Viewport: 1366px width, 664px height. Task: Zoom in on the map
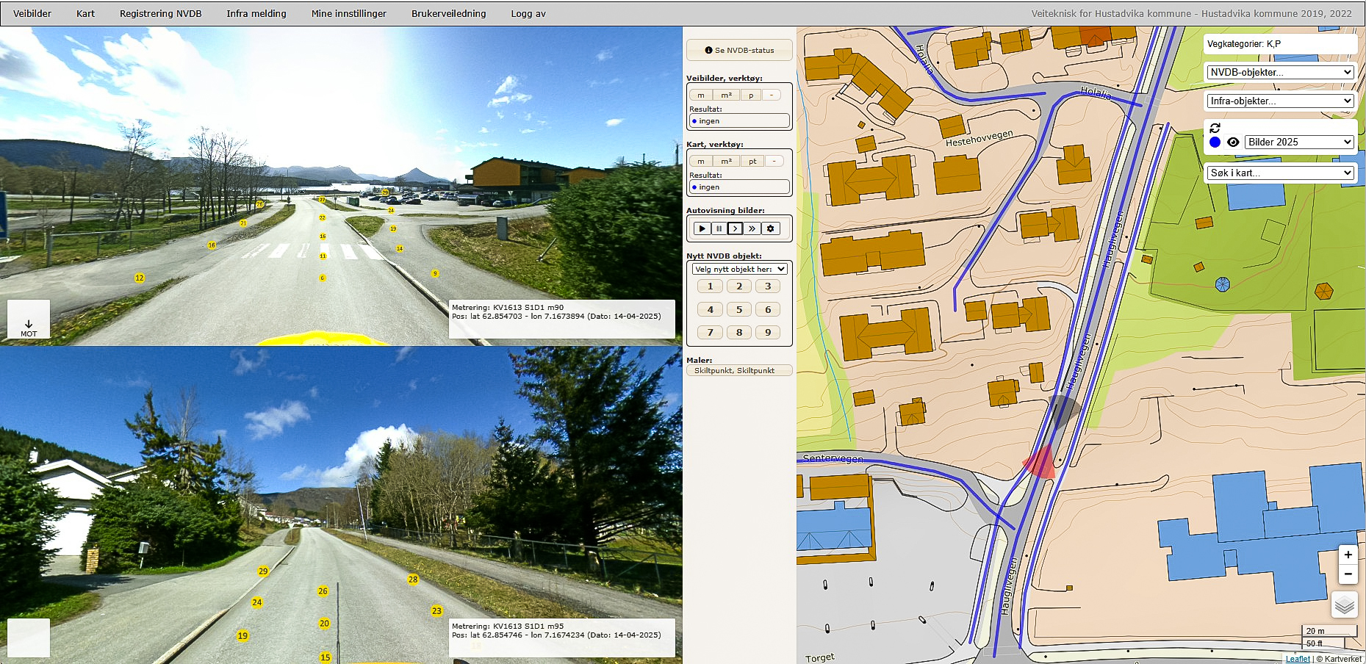point(1348,555)
